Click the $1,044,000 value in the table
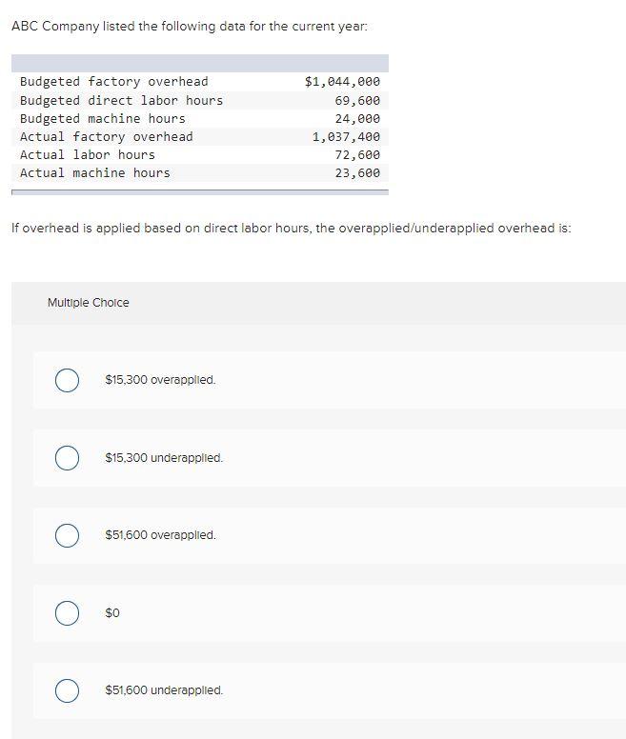Viewport: 626px width, 739px height. (342, 82)
